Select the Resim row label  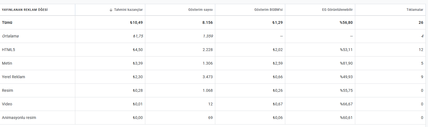pyautogui.click(x=8, y=90)
